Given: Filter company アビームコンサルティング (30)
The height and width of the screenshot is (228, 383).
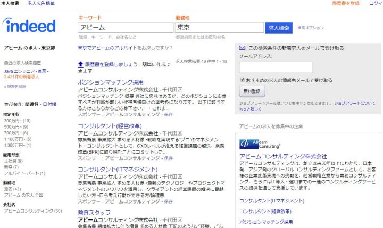Looking at the screenshot, I should click(x=33, y=210).
